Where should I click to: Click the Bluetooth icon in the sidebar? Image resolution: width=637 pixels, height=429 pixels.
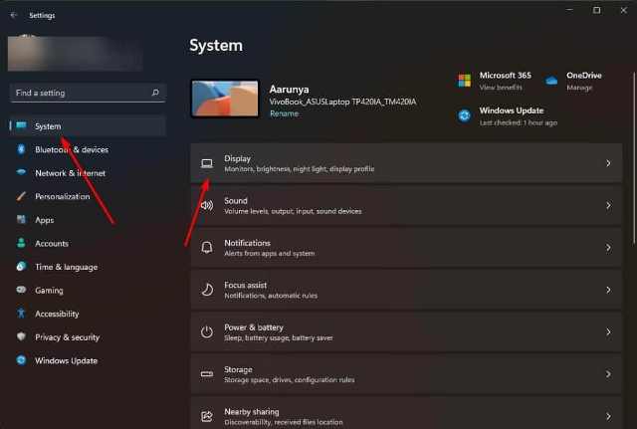[21, 149]
